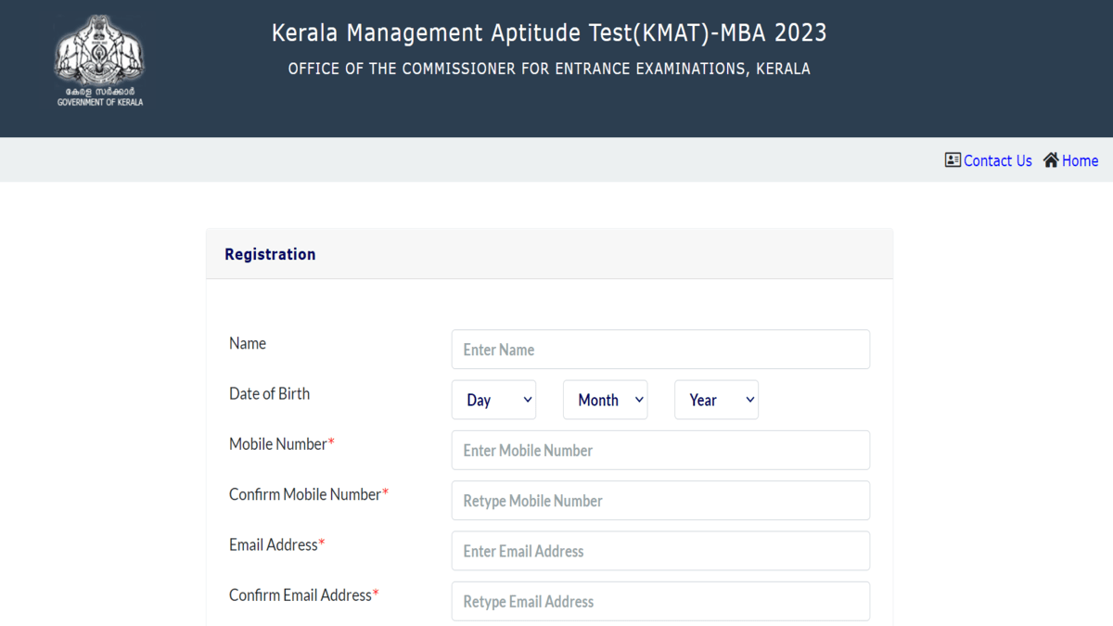The width and height of the screenshot is (1113, 626).
Task: Click the Kerala Management Aptitude Test title
Action: coord(549,33)
